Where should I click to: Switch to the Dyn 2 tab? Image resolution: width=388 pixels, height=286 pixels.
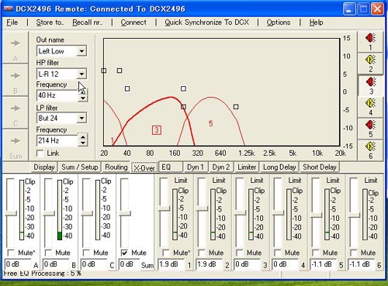(x=221, y=167)
